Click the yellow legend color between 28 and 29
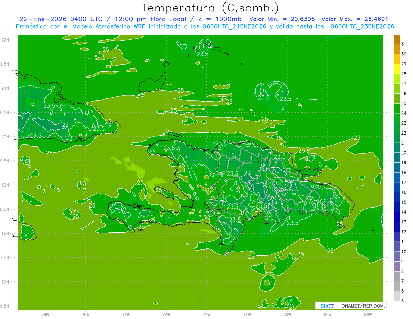 pyautogui.click(x=397, y=69)
